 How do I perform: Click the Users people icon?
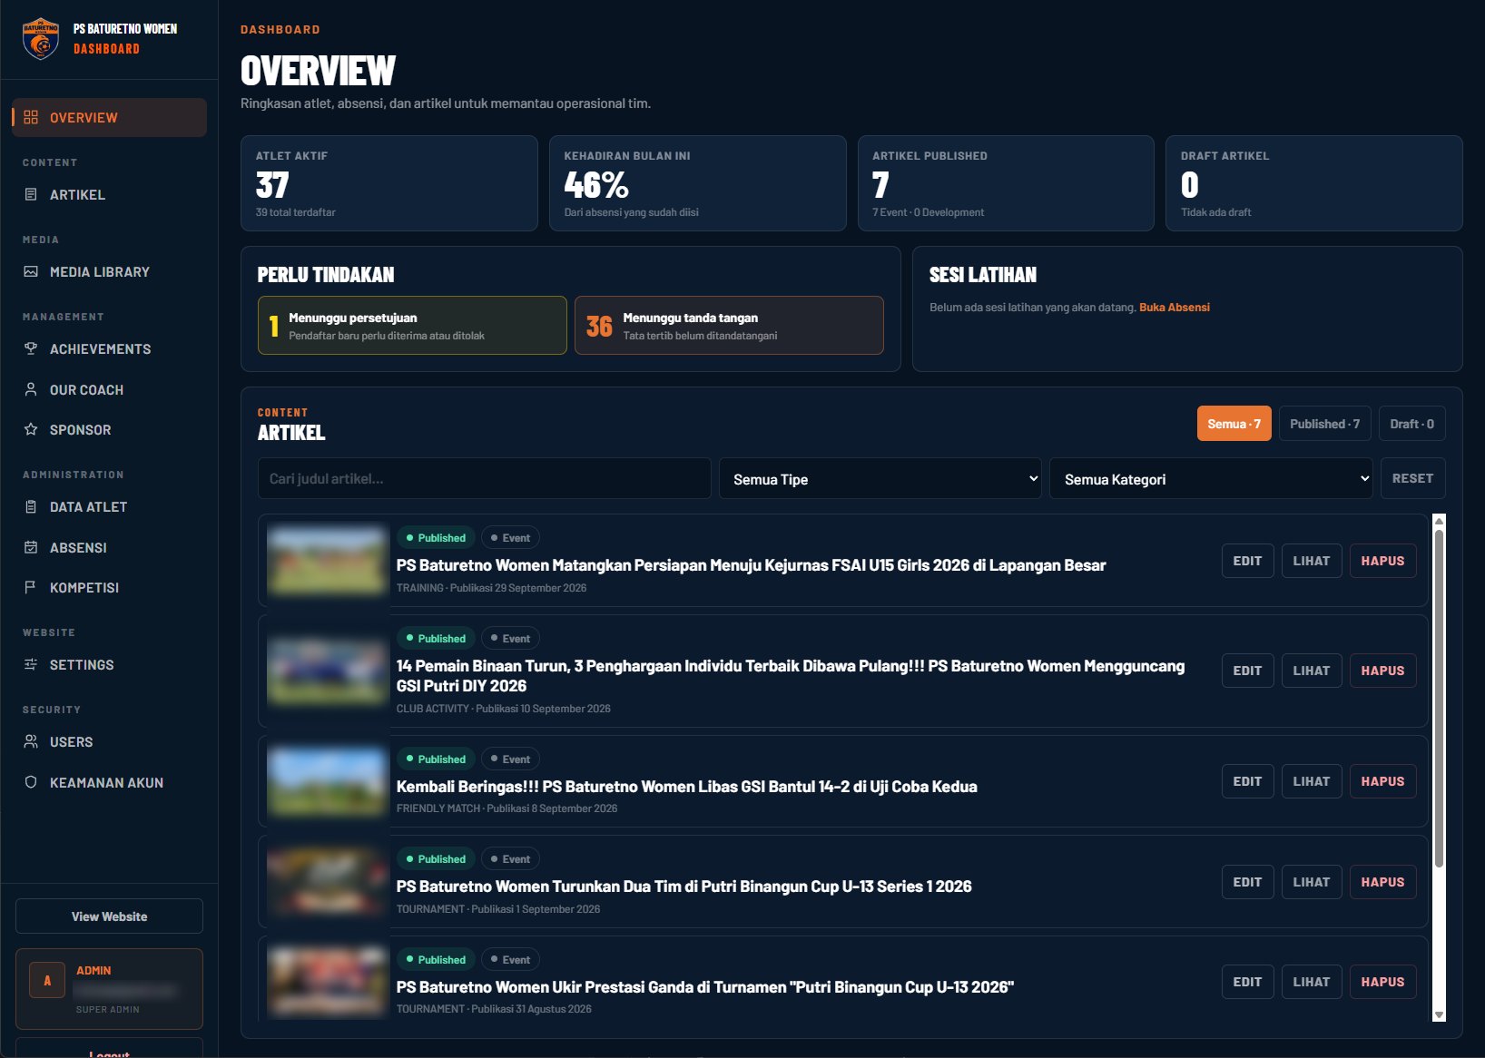coord(31,741)
